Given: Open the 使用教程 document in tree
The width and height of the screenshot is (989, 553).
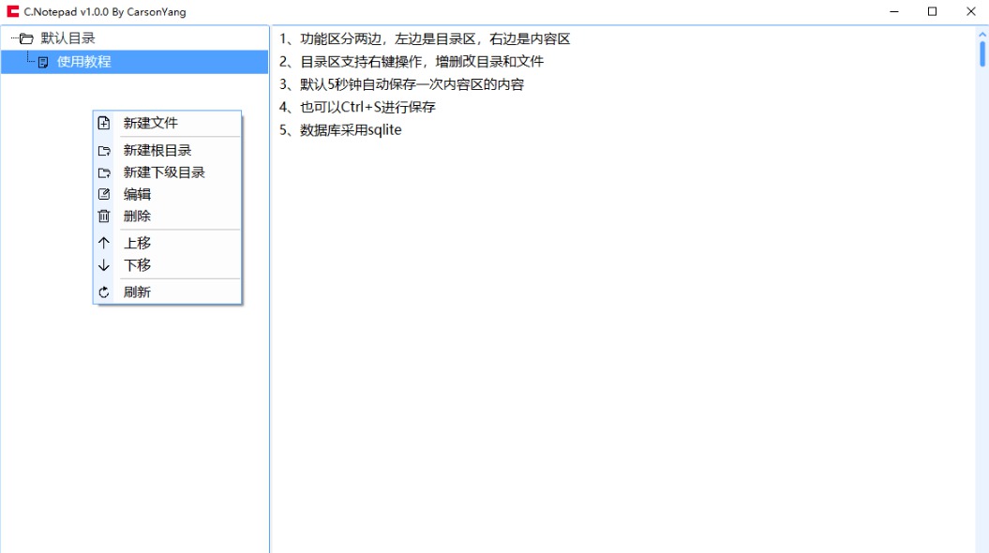Looking at the screenshot, I should tap(83, 62).
